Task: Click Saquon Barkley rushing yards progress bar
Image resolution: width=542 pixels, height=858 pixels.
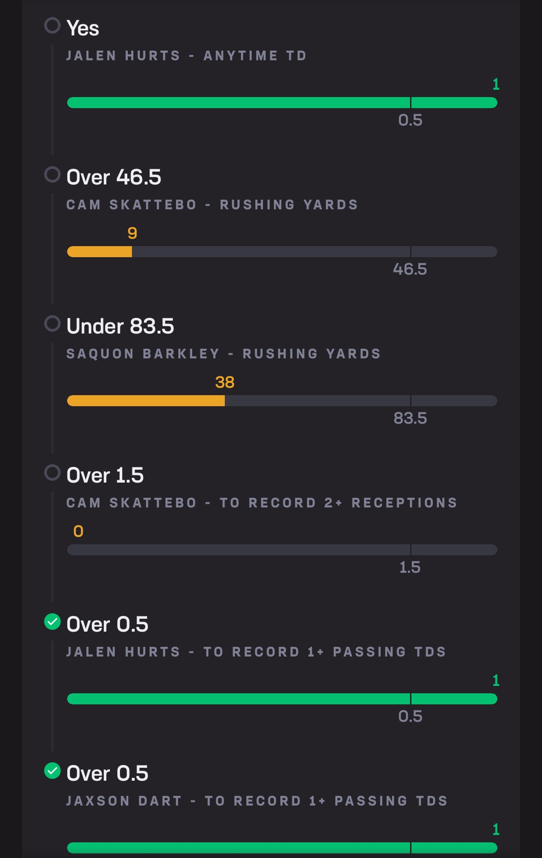Action: pyautogui.click(x=282, y=401)
